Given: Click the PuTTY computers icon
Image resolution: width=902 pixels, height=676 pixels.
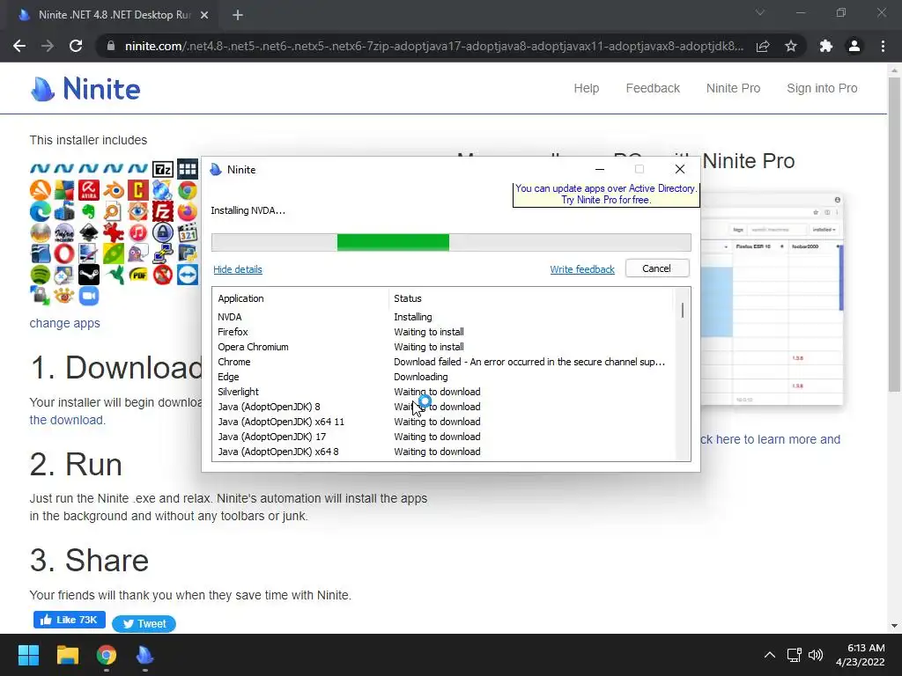Looking at the screenshot, I should [163, 253].
